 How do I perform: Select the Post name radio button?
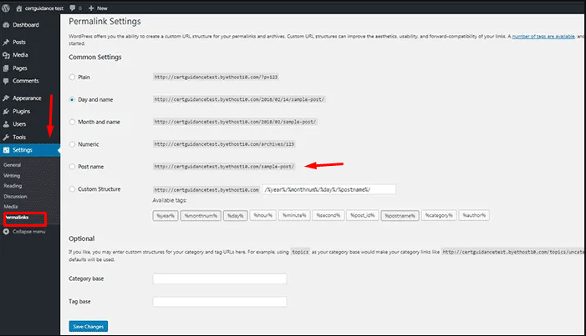72,167
